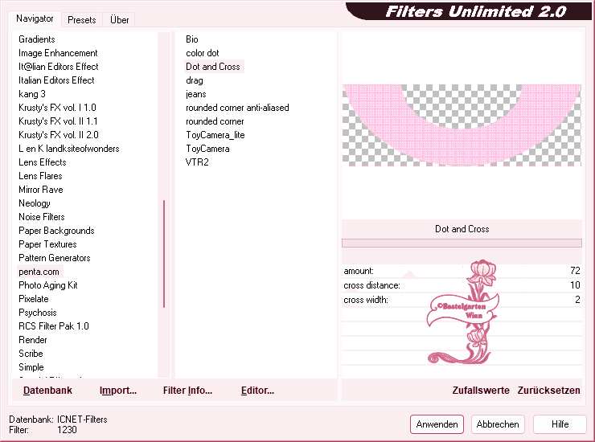Select Noise Filters category

point(42,217)
